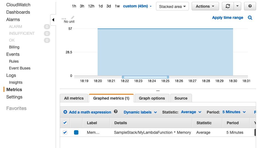This screenshot has width=258, height=148.
Task: Click Add a math expression link
Action: [90, 112]
